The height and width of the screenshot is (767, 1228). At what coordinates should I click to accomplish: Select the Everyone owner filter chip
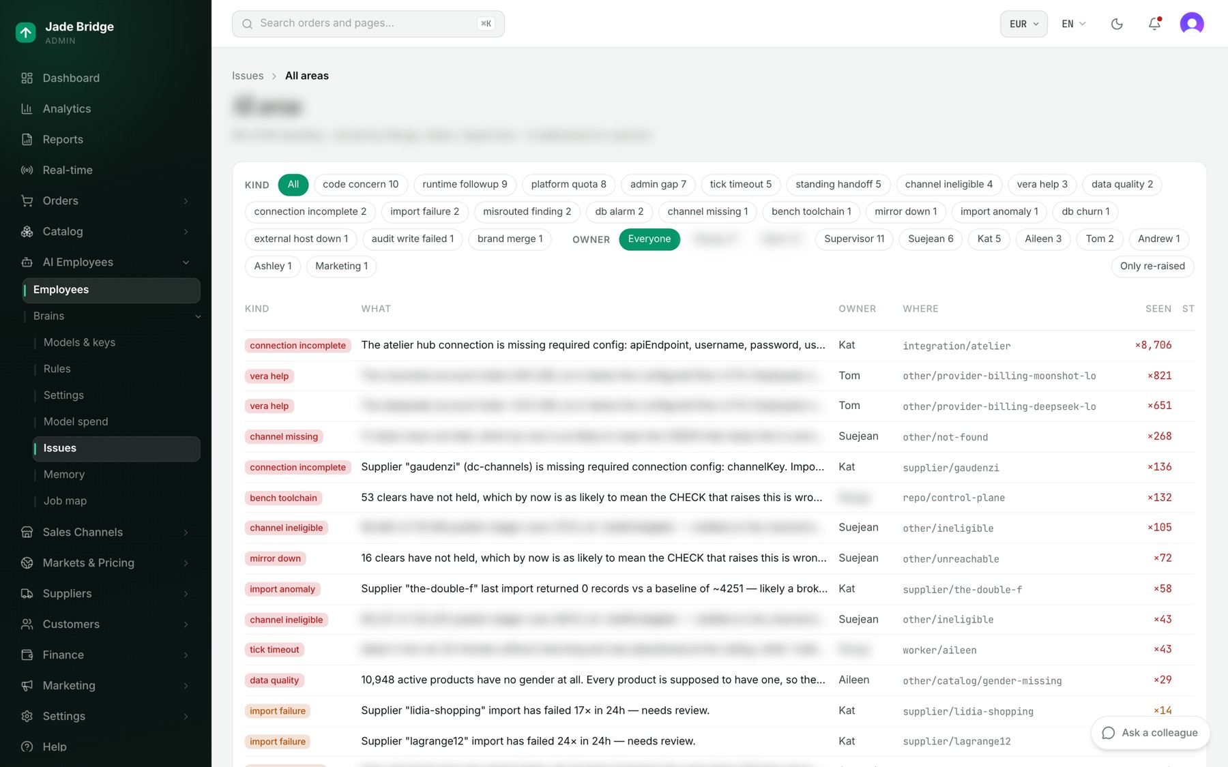tap(649, 239)
